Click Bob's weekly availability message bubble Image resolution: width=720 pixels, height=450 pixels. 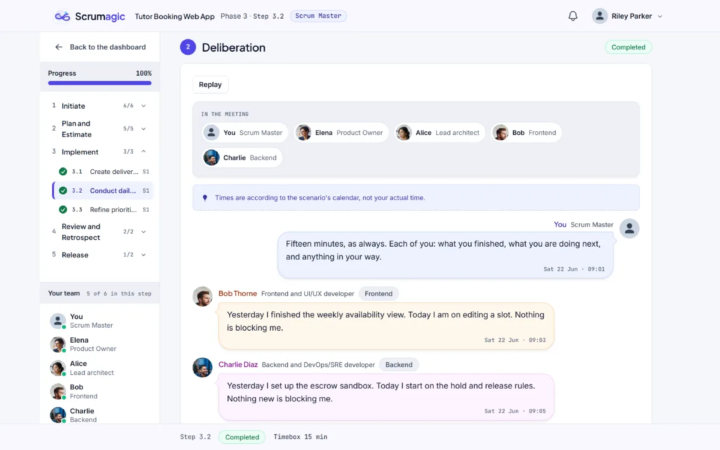pos(386,326)
